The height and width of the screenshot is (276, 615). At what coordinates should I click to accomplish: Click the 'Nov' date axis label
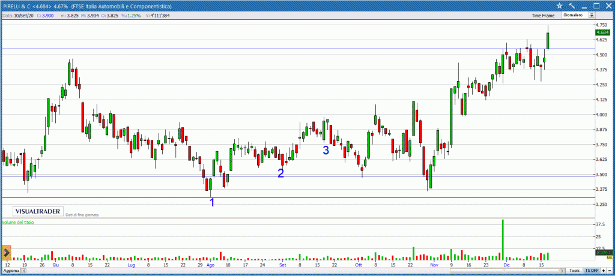pos(434,265)
